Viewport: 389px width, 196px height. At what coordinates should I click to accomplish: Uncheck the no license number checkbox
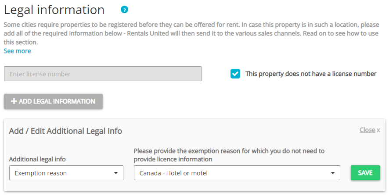[x=235, y=74]
